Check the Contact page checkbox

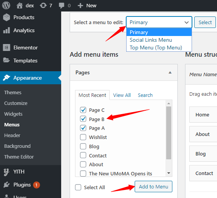[83, 155]
